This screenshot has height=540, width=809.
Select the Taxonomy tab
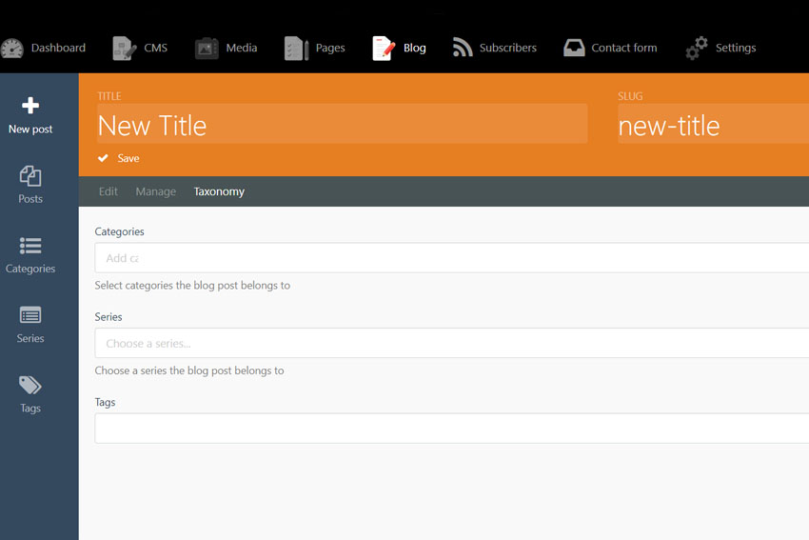point(219,191)
